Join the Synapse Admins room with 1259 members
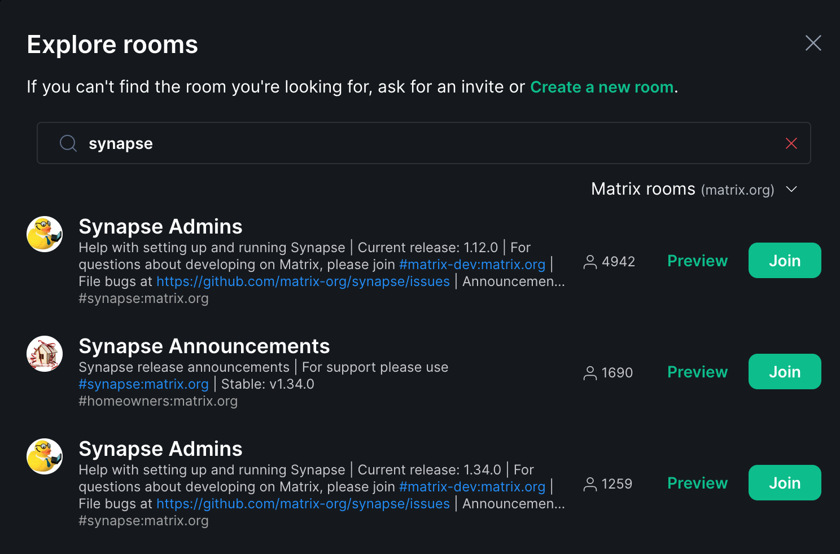 (785, 483)
